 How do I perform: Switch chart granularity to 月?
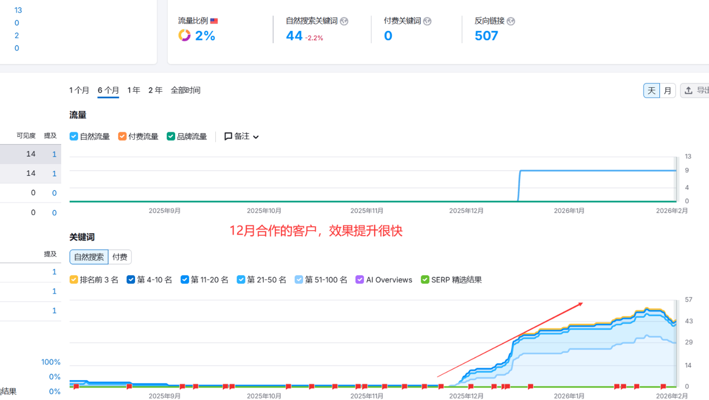(x=667, y=90)
